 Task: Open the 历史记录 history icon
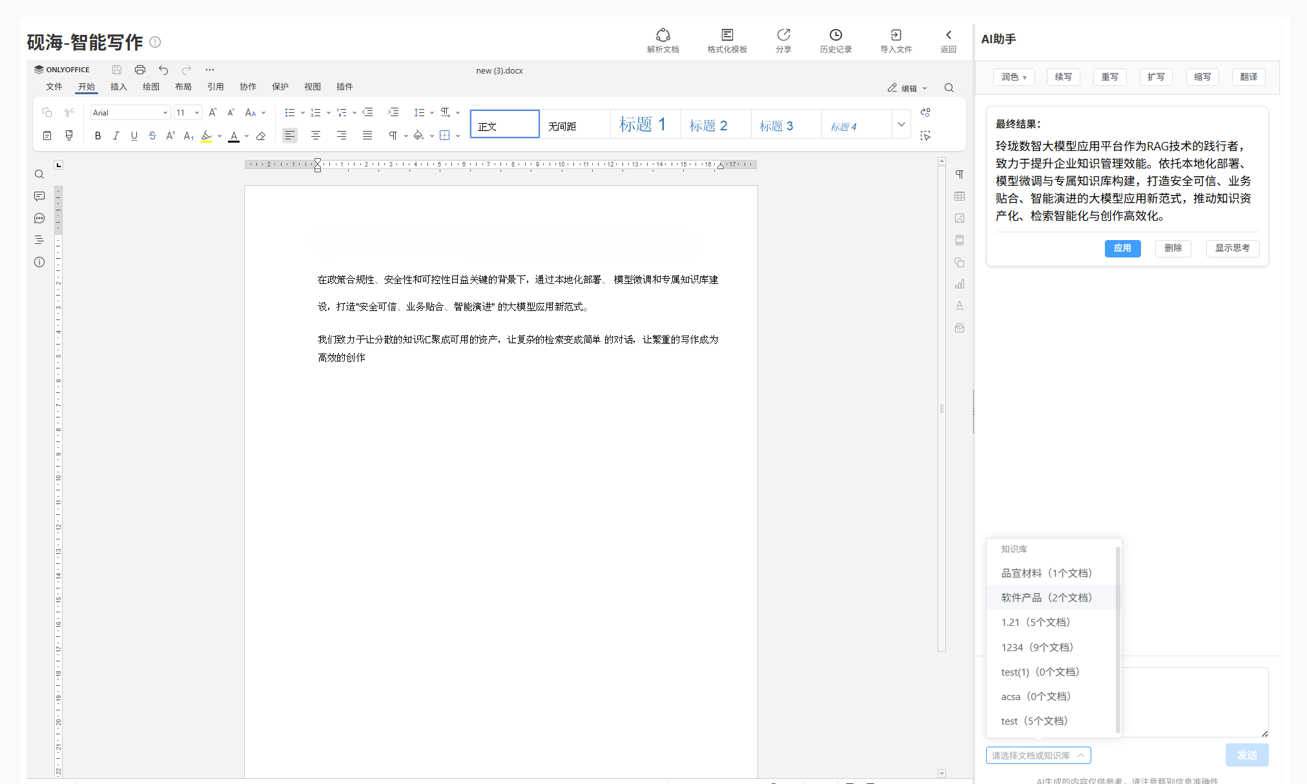tap(835, 35)
